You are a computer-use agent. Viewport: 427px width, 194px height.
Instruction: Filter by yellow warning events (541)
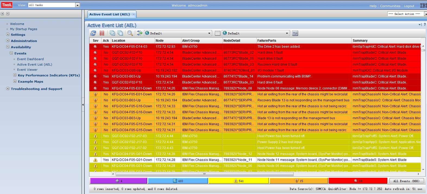click(238, 181)
